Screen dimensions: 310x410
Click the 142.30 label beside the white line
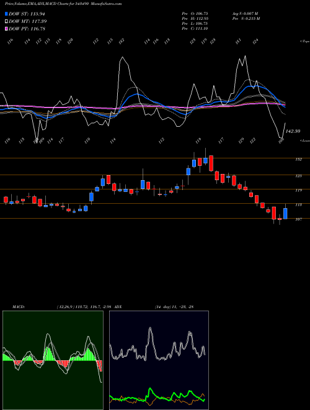[293, 131]
